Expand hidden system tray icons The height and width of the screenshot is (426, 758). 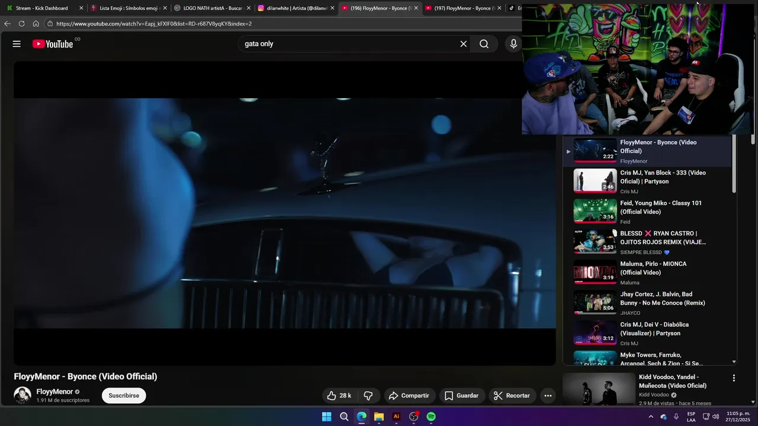[x=651, y=417]
